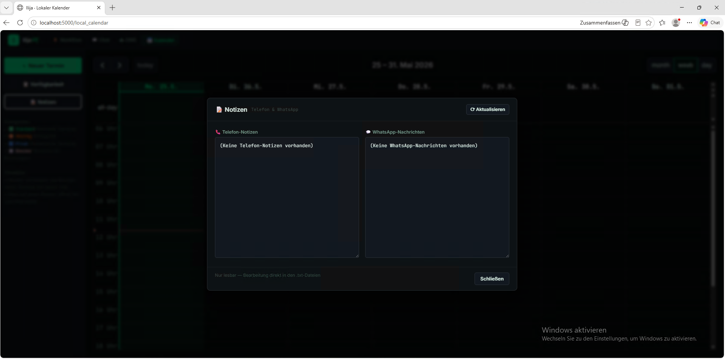Focus the Telefon-Notizen text area

(287, 197)
